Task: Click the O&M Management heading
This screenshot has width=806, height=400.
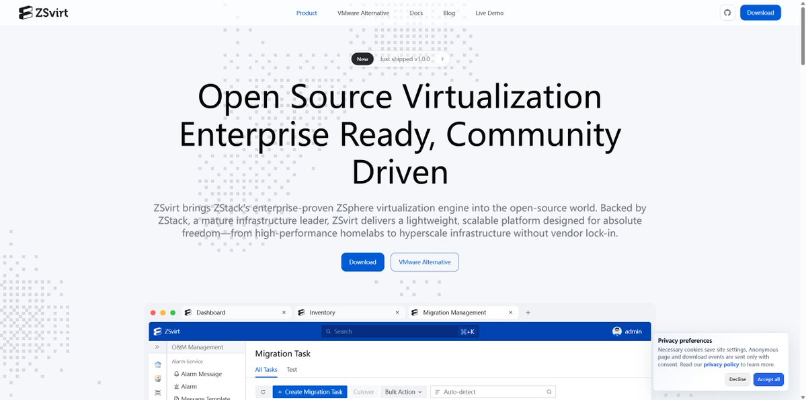Action: (x=198, y=347)
